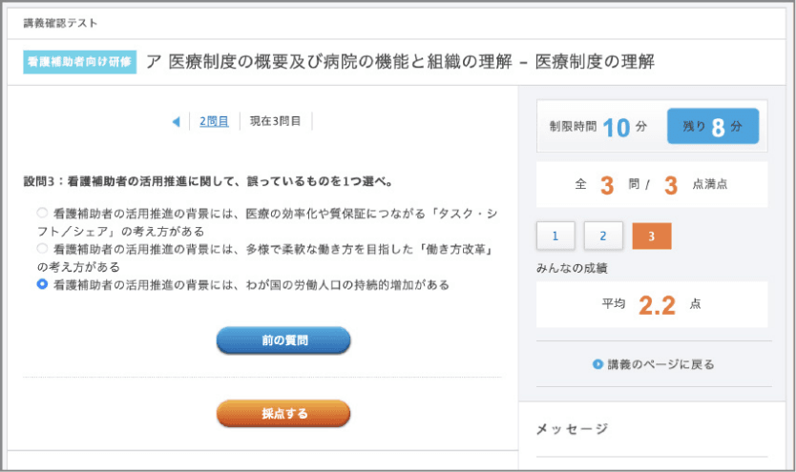Click the 平均 2.2 点 score box

(652, 304)
